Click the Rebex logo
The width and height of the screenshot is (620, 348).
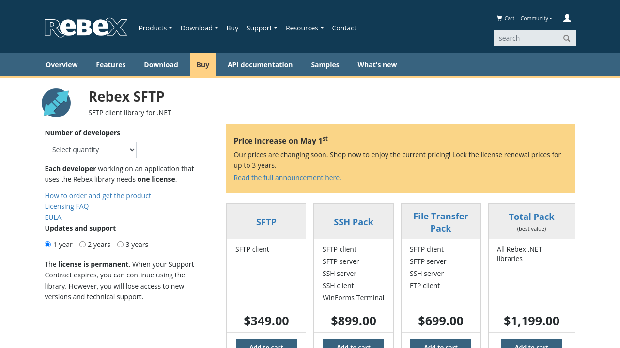86,28
